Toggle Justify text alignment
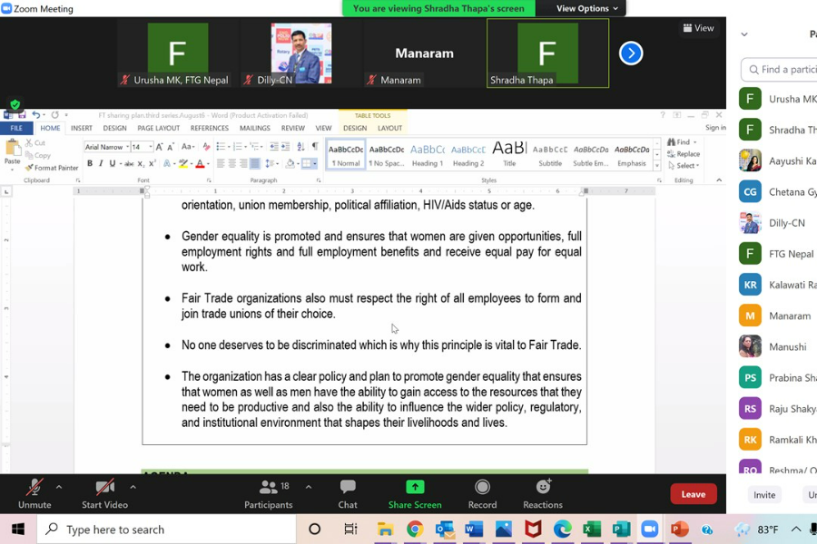Viewport: 817px width, 544px height. tap(255, 163)
